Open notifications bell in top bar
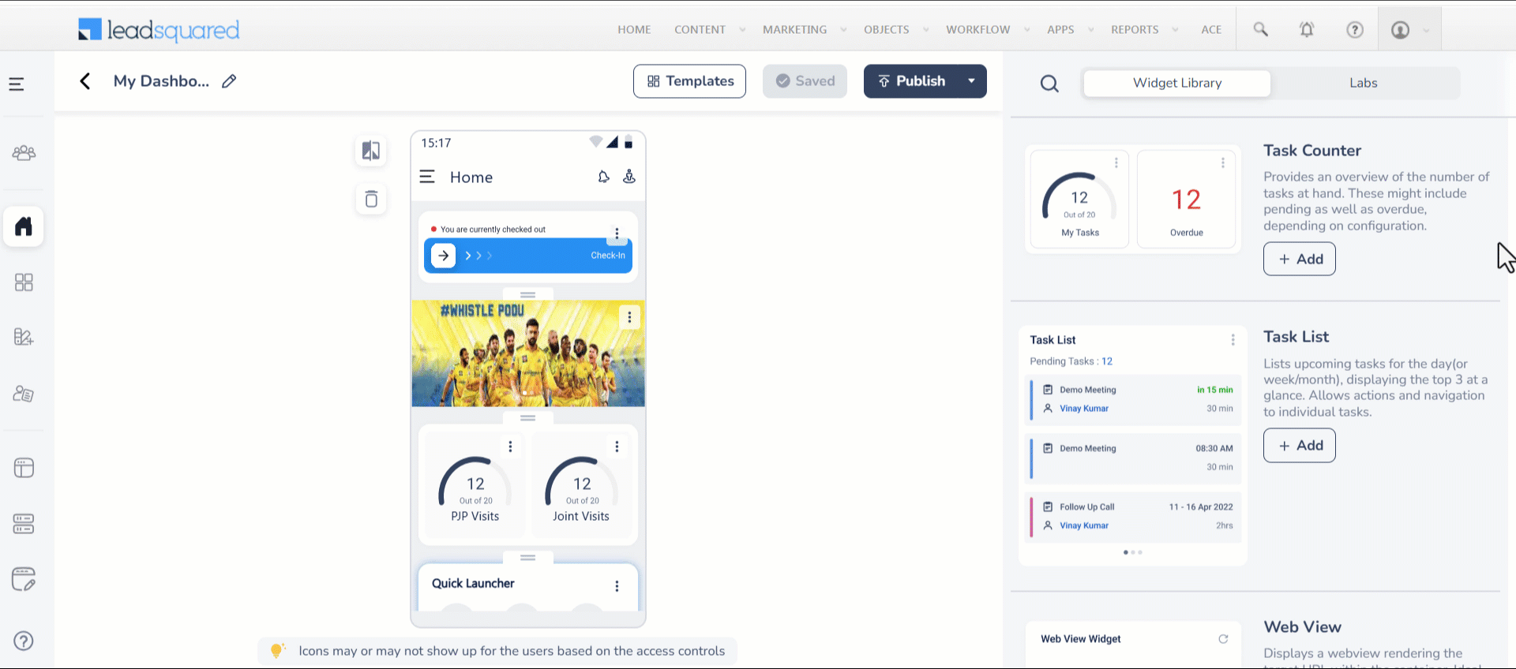This screenshot has height=669, width=1516. point(1307,30)
